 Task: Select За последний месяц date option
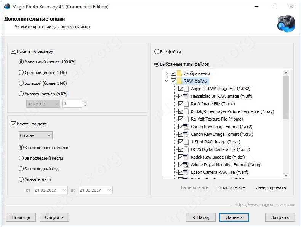(21, 158)
